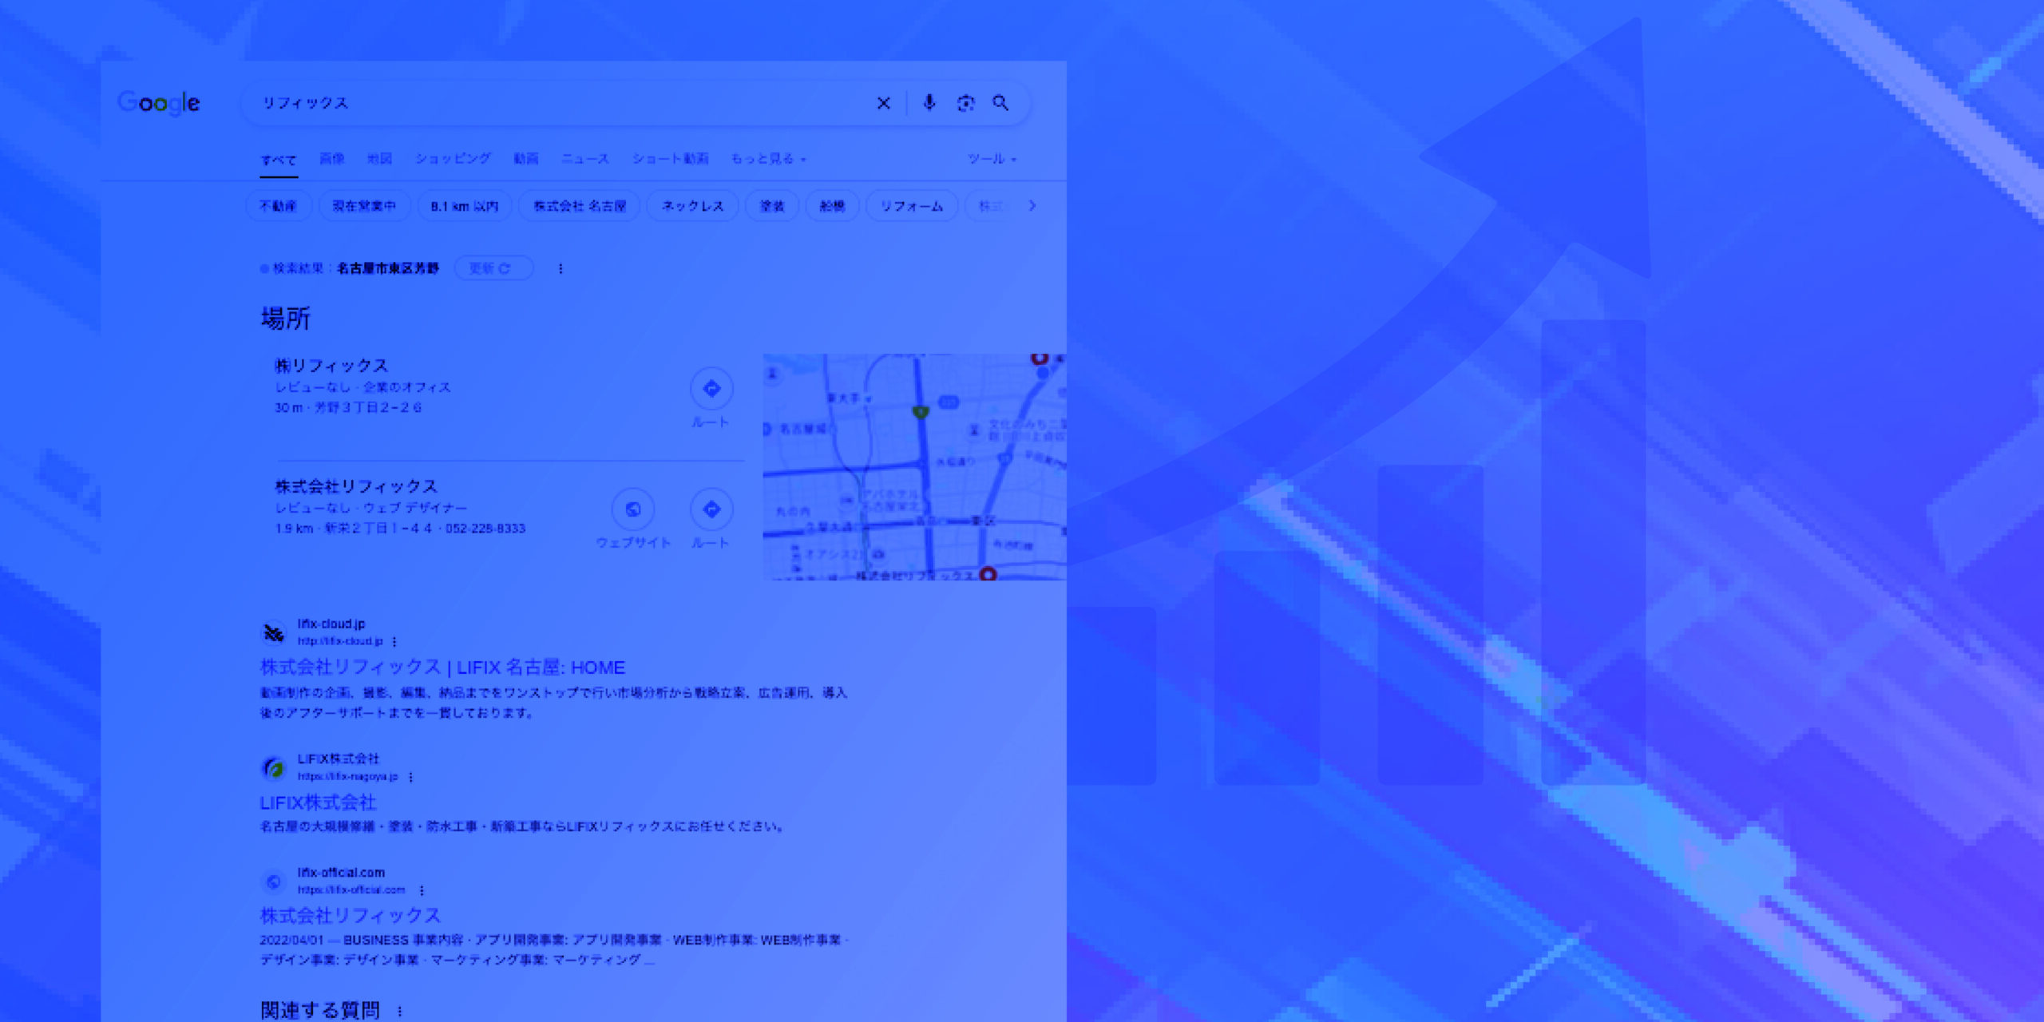Get route to 株式会社リフィックス listing
2044x1022 pixels.
pos(711,510)
